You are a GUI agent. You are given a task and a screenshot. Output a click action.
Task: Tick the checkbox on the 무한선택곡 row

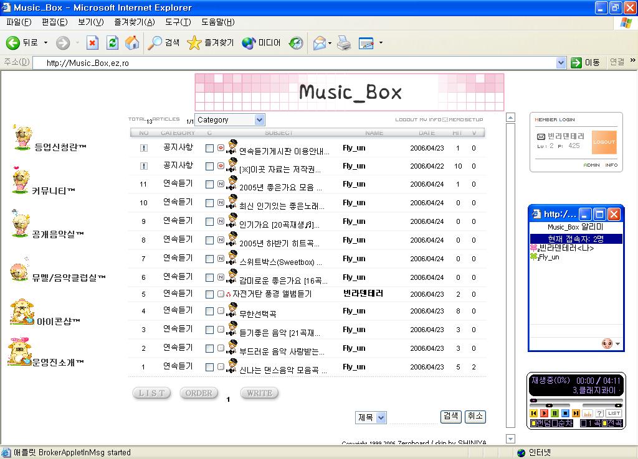[209, 311]
